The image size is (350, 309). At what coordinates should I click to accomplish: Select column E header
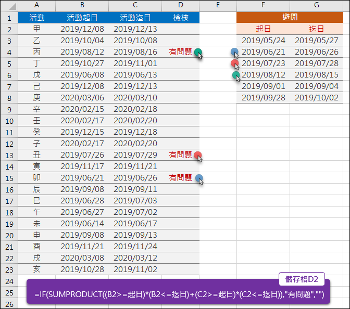point(218,6)
